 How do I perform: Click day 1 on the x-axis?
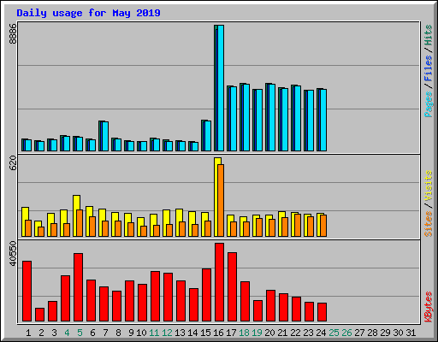(28, 333)
